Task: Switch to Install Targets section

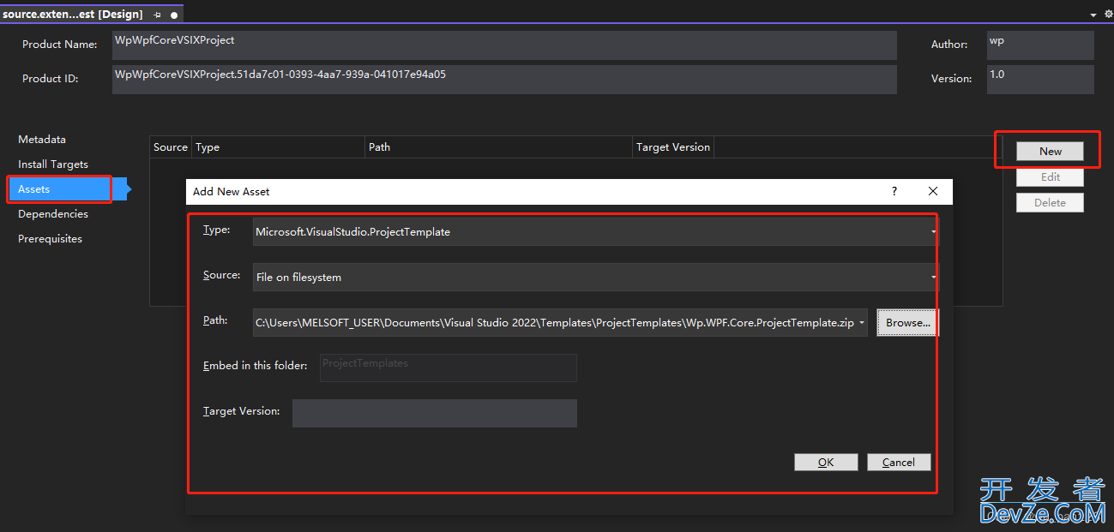Action: point(53,164)
